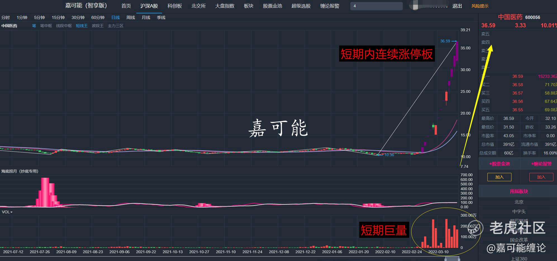Open the VOL indicator dropdown

pos(7,212)
